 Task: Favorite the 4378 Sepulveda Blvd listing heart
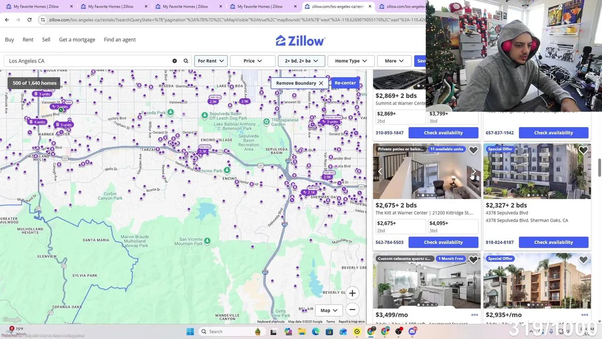pyautogui.click(x=583, y=150)
